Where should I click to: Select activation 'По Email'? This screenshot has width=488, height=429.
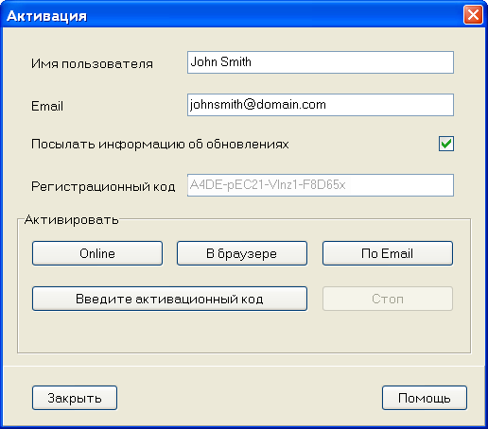[x=388, y=253]
